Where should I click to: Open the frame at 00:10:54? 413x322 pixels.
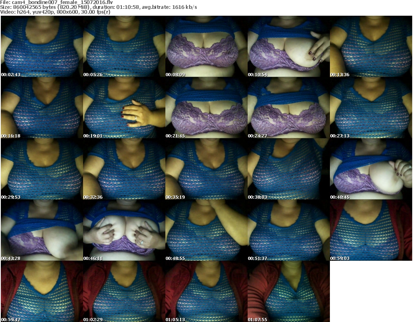tap(289, 46)
